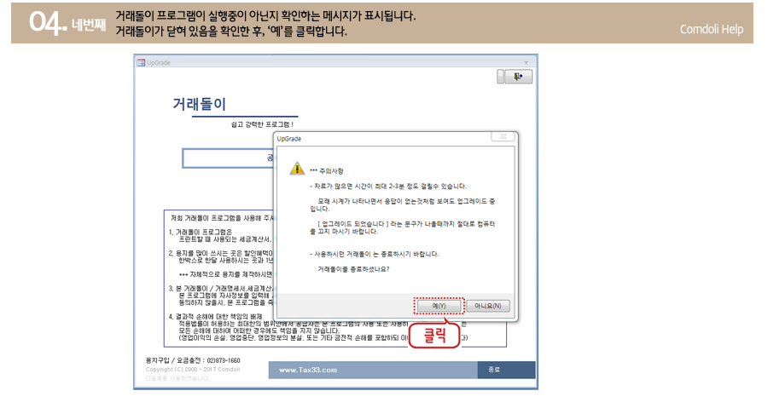Click the "거래돌이를 종료하셨나요?" question text

pos(353,269)
